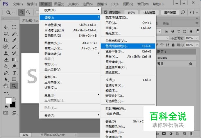Select the Pen tool
The image size is (201, 138).
coord(6,73)
